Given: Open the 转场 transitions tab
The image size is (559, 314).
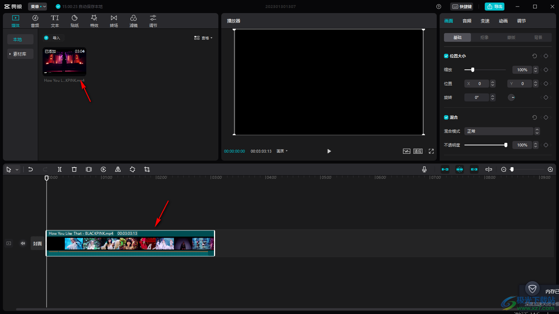Looking at the screenshot, I should [114, 21].
